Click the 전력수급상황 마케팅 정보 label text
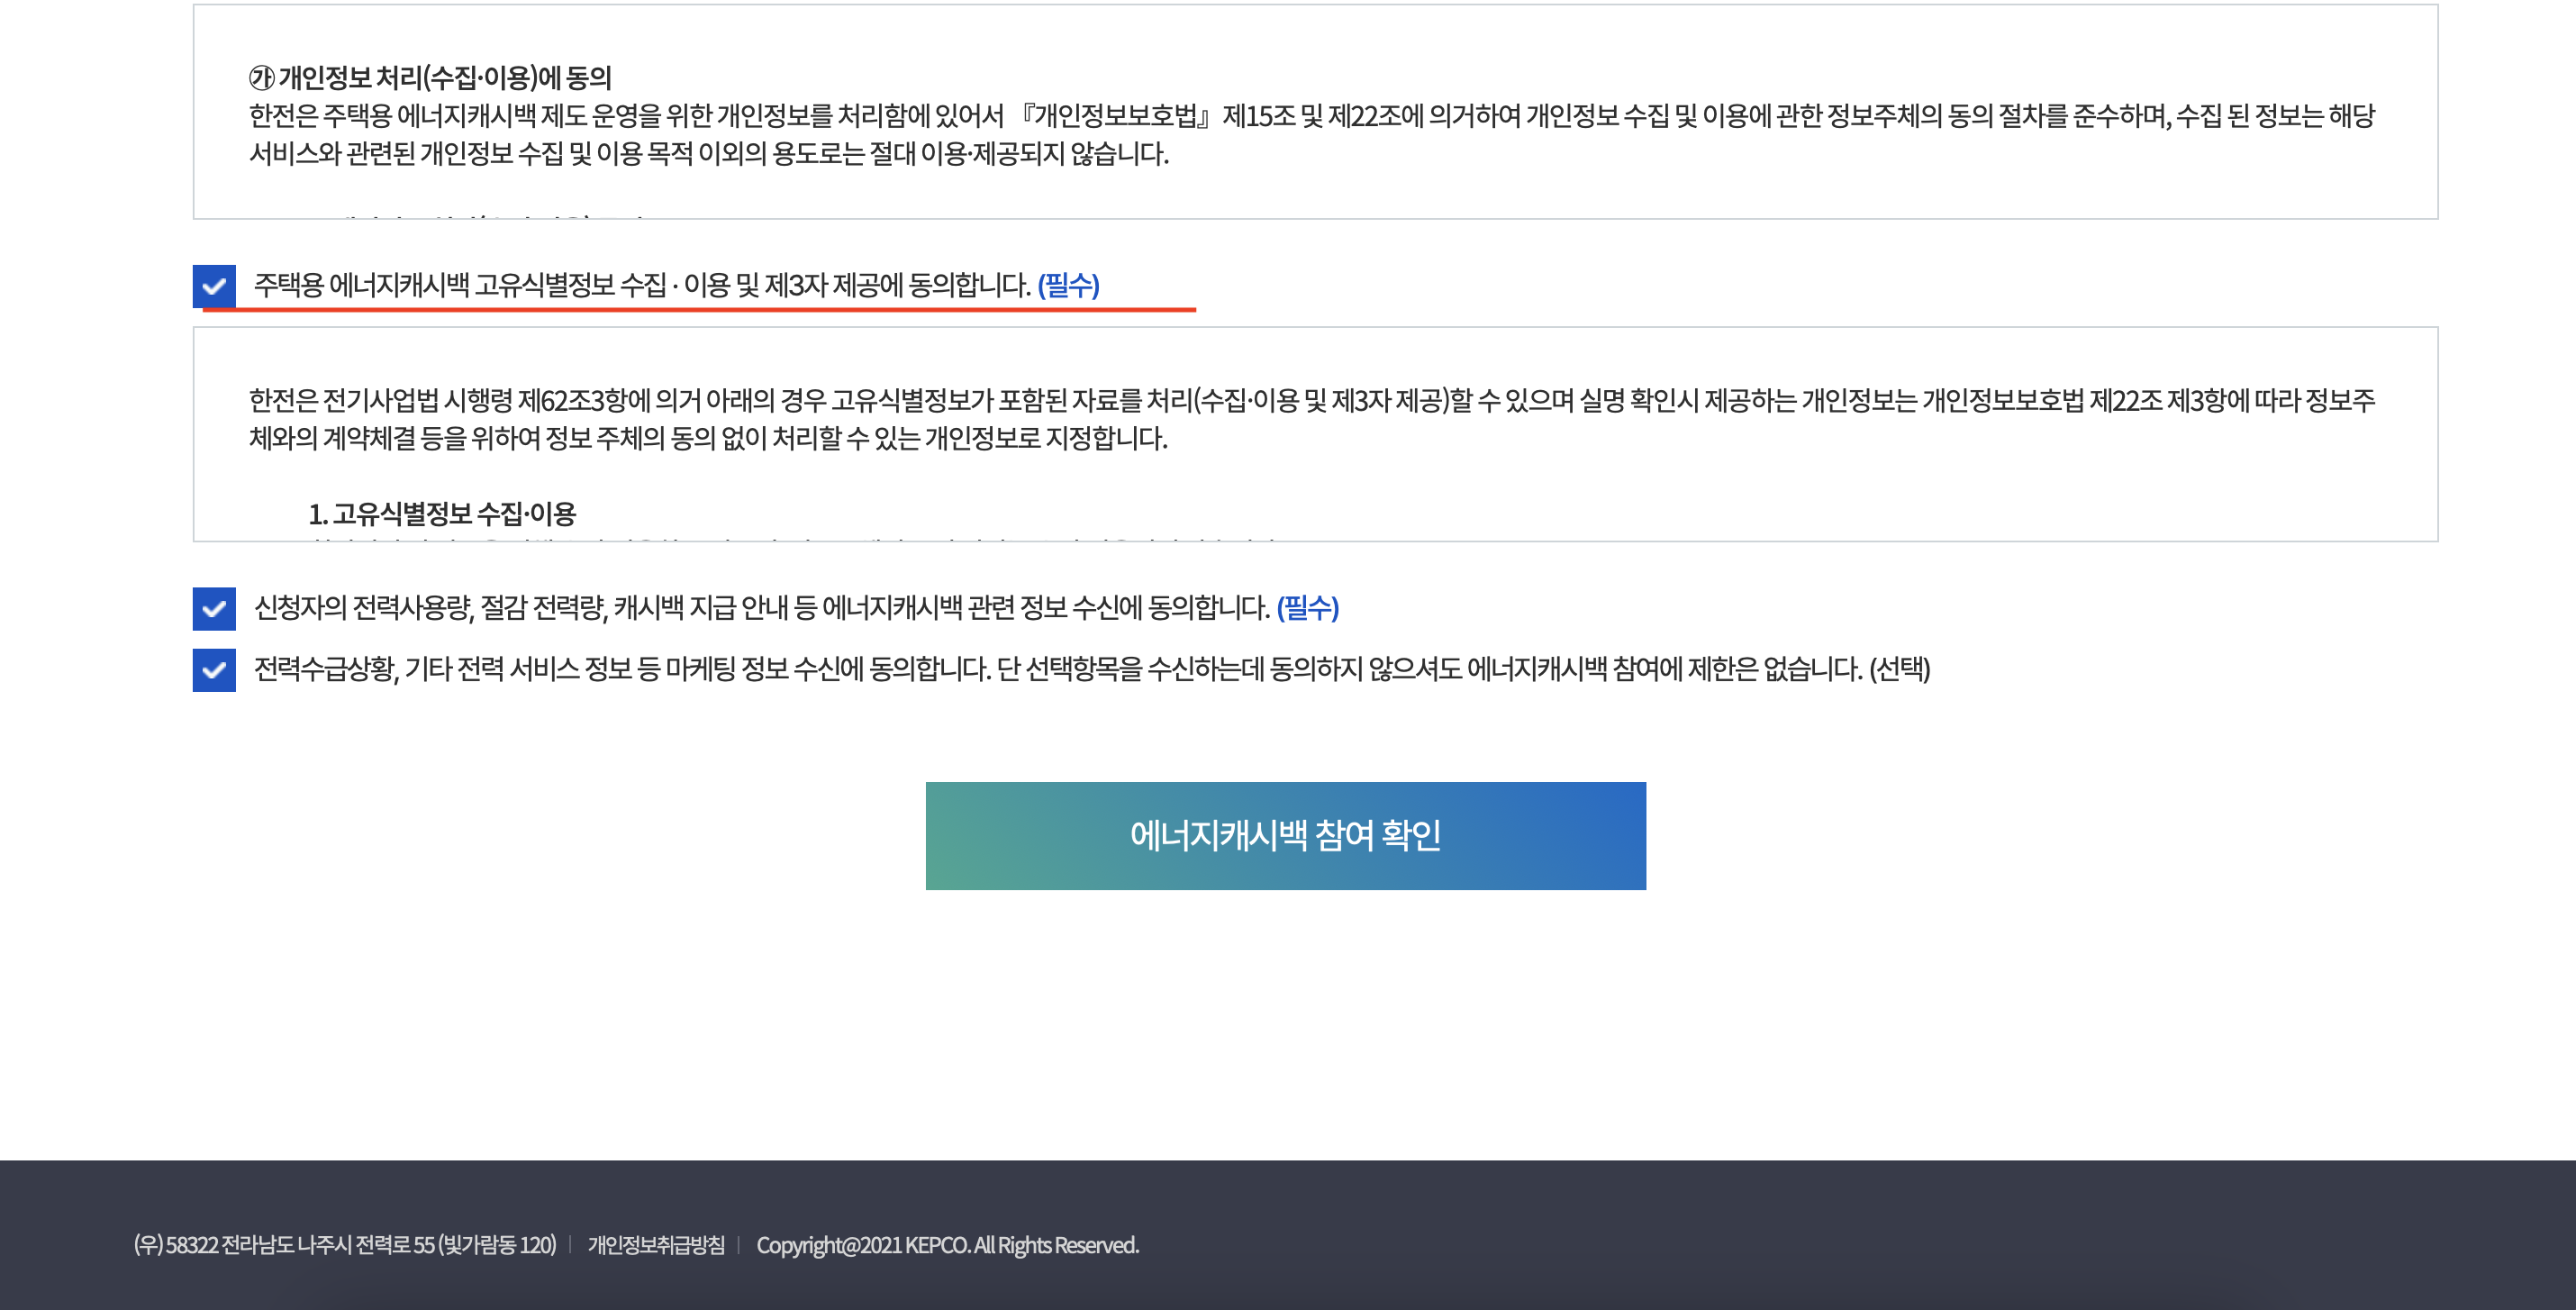Screen dimensions: 2576x1310 coord(1058,669)
